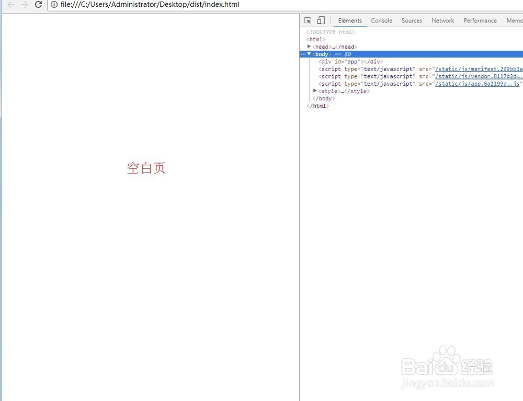Image resolution: width=523 pixels, height=401 pixels.
Task: Open vendor.8117d2d script link
Action: [x=479, y=76]
